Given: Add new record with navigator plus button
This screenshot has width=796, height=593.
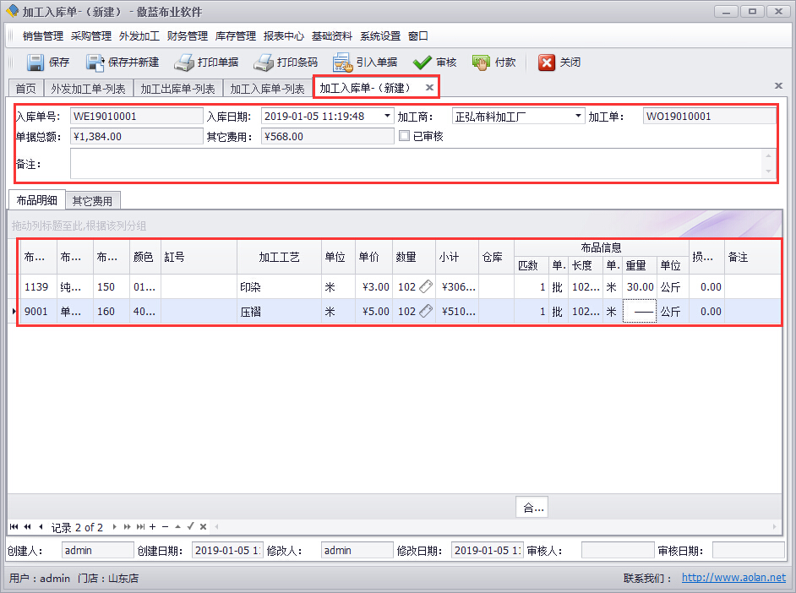Looking at the screenshot, I should (152, 527).
